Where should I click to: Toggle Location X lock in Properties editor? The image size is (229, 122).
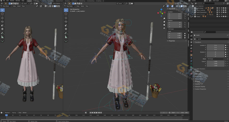[x=226, y=45]
